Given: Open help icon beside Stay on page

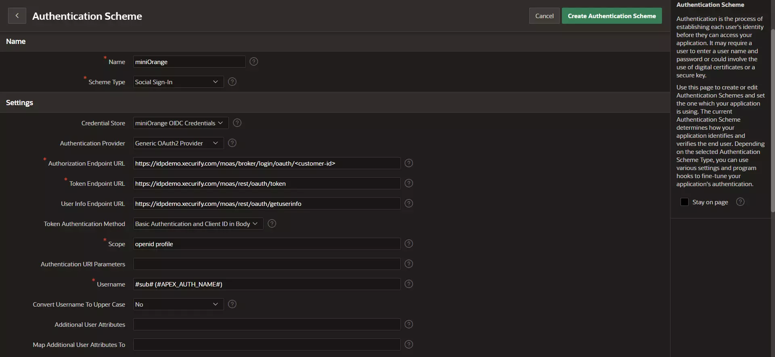Looking at the screenshot, I should click(x=740, y=202).
